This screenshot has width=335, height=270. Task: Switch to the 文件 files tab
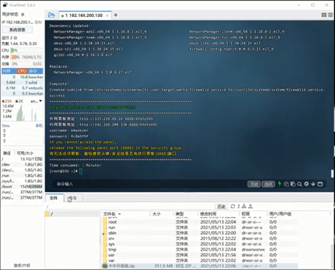[54, 198]
